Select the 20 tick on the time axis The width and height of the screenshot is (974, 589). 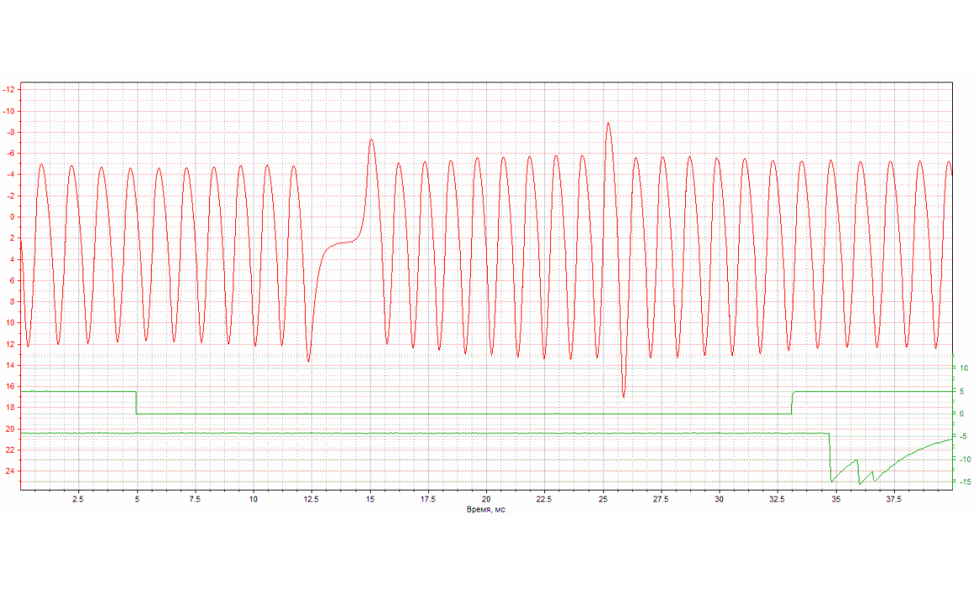click(x=486, y=500)
